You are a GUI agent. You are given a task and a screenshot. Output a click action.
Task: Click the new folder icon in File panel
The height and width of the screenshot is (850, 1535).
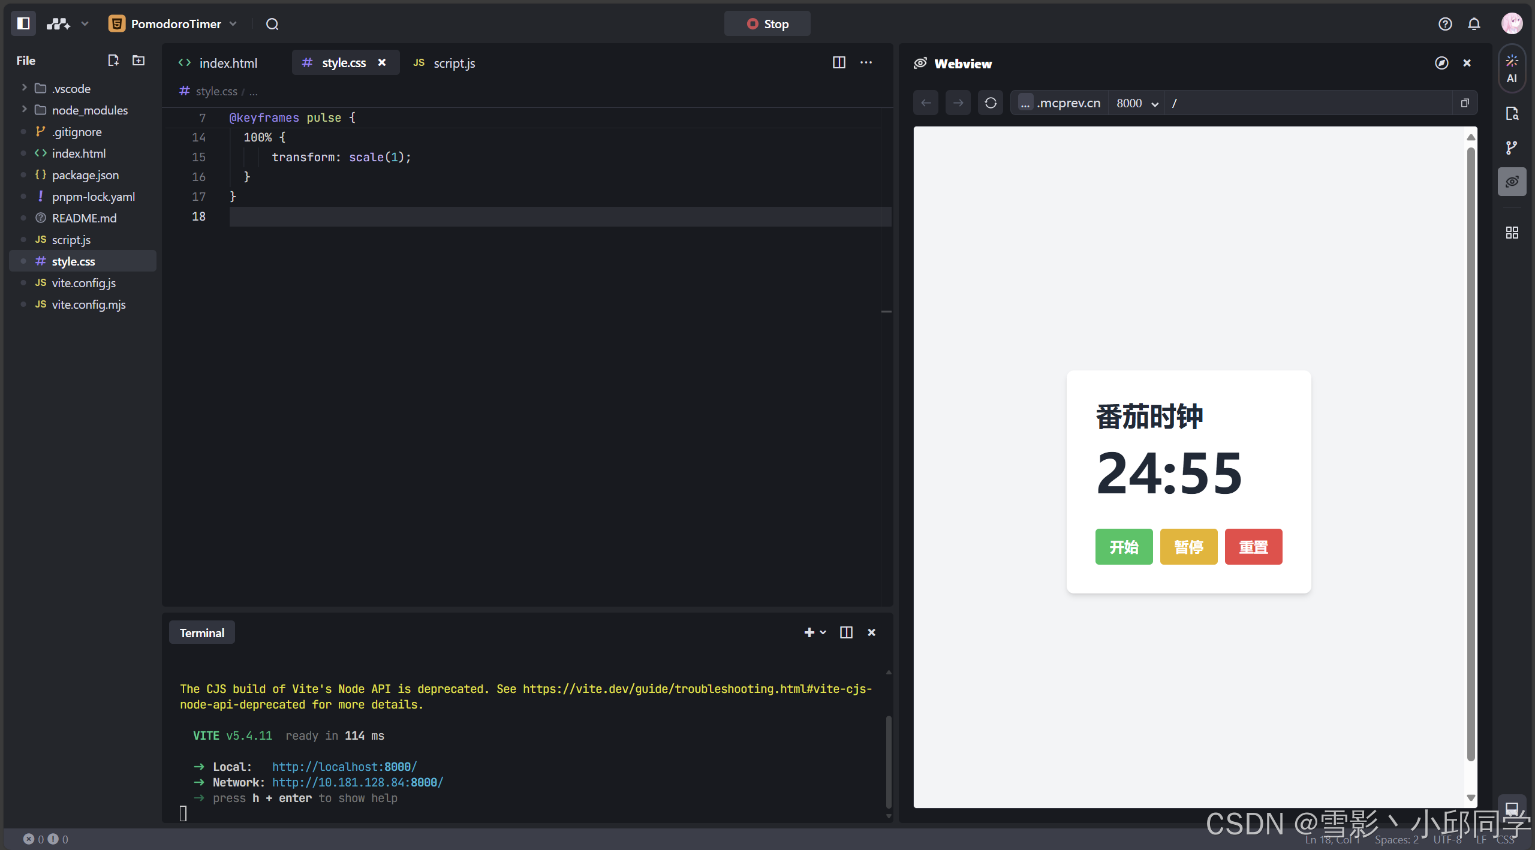tap(139, 61)
